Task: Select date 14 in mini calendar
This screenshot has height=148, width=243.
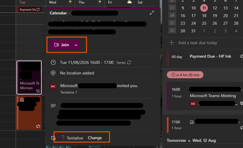Action: tap(236, 8)
